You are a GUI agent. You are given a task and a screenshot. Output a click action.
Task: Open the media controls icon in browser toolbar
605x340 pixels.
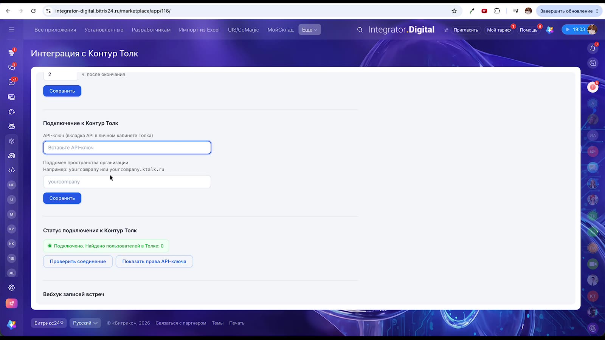coord(516,11)
